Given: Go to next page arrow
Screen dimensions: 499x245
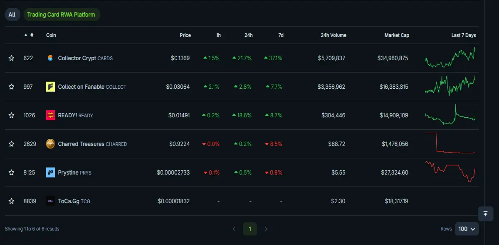Looking at the screenshot, I should point(266,229).
